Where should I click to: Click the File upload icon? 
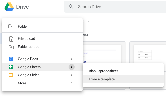[11, 39]
